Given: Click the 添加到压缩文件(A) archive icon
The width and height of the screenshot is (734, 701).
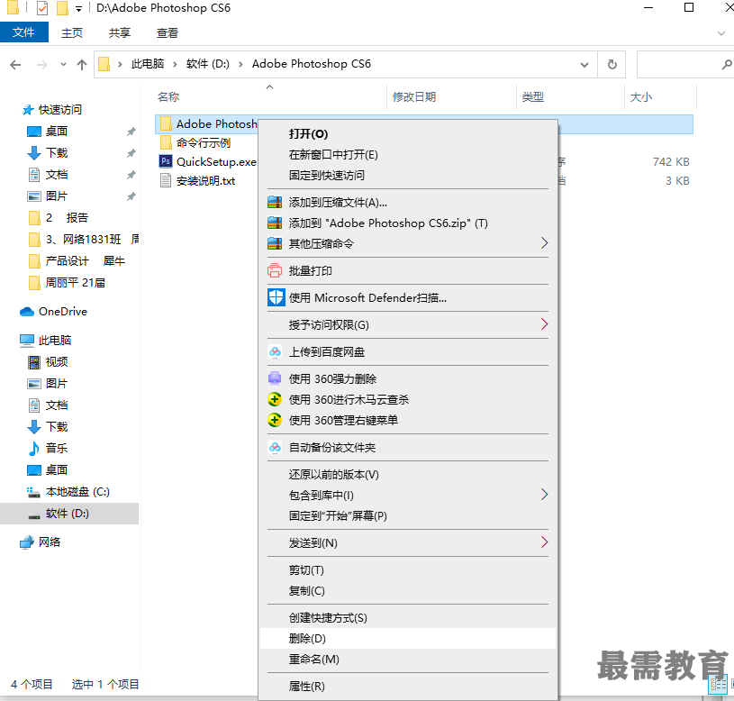Looking at the screenshot, I should (275, 203).
